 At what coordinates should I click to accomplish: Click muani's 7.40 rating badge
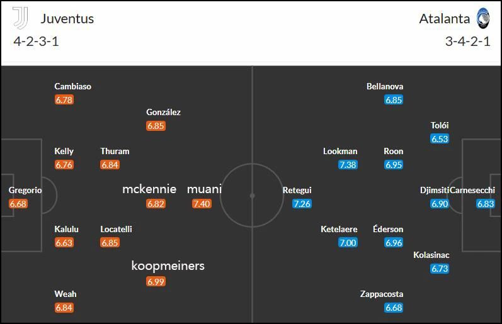(x=202, y=204)
